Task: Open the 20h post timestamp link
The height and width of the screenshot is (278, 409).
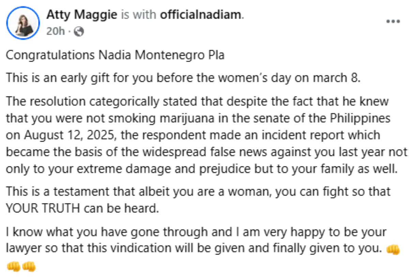Action: [x=55, y=31]
